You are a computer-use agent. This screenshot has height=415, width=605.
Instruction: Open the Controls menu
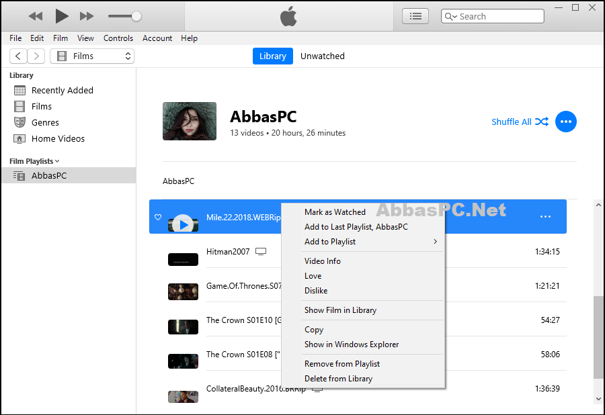(x=118, y=38)
